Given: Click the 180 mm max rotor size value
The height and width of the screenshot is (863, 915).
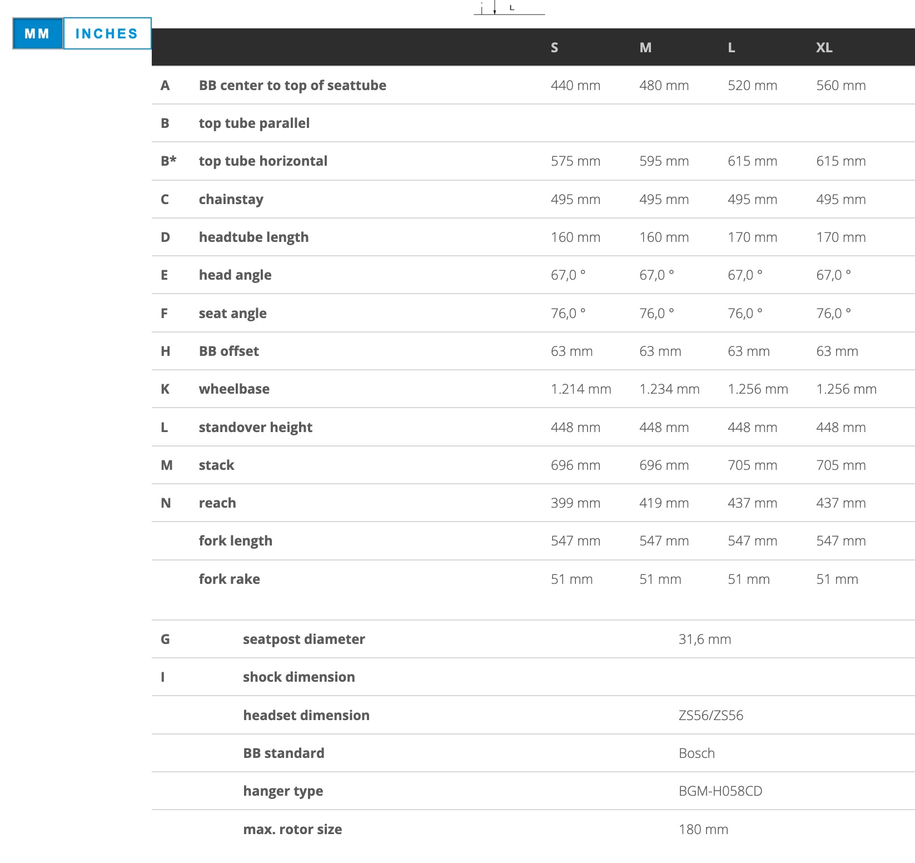Looking at the screenshot, I should pyautogui.click(x=703, y=830).
